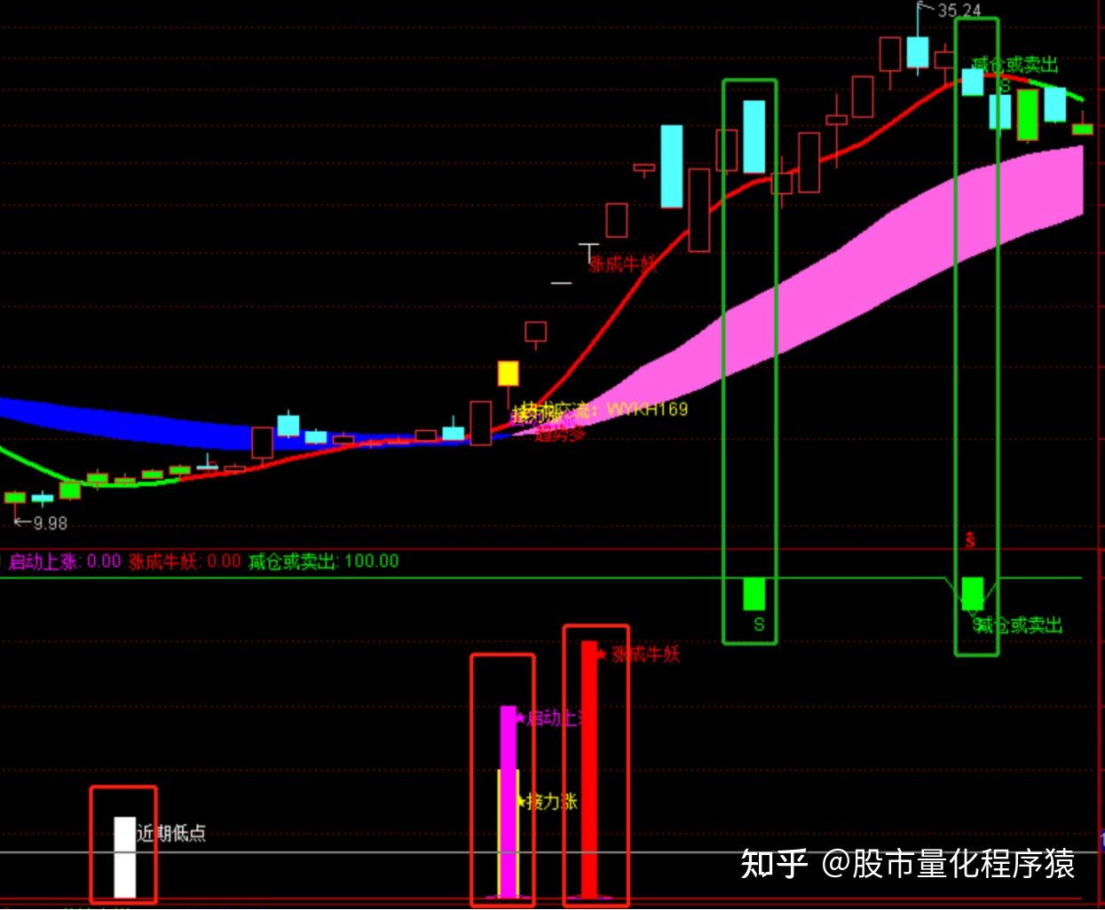Click the 35.24 high price label
Viewport: 1105px width, 910px height.
[x=959, y=10]
